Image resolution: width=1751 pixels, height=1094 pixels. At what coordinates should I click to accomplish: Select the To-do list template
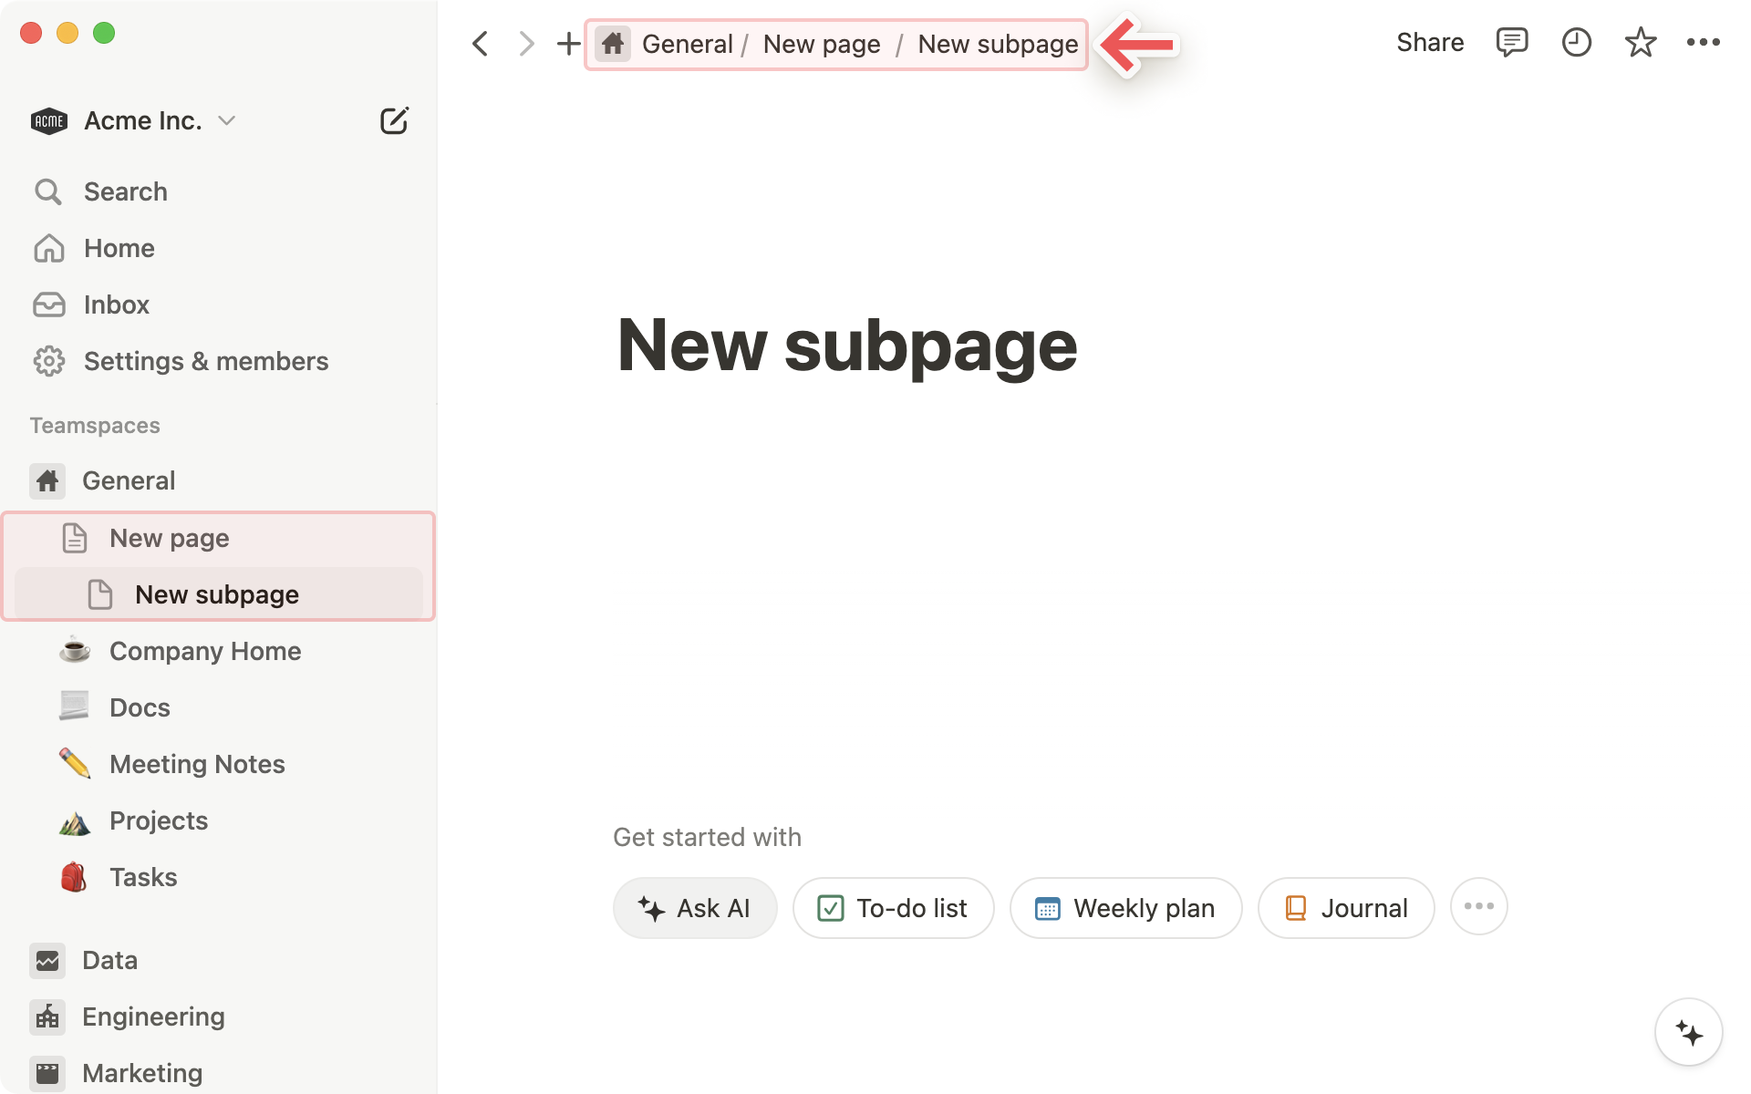click(891, 907)
